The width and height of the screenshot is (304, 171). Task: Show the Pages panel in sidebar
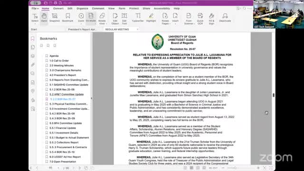coord(33,47)
